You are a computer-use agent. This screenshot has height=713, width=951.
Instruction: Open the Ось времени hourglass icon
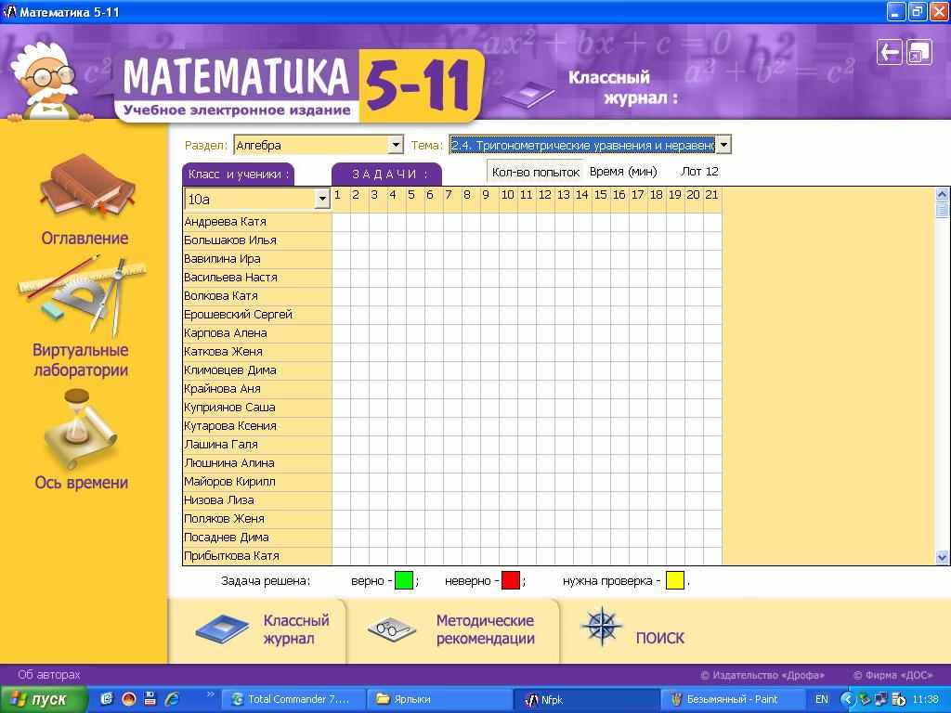coord(81,429)
